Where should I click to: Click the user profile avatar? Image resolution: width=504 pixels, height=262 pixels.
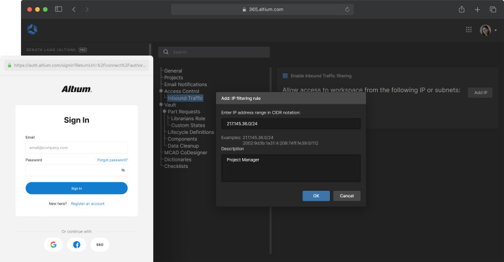click(x=485, y=30)
